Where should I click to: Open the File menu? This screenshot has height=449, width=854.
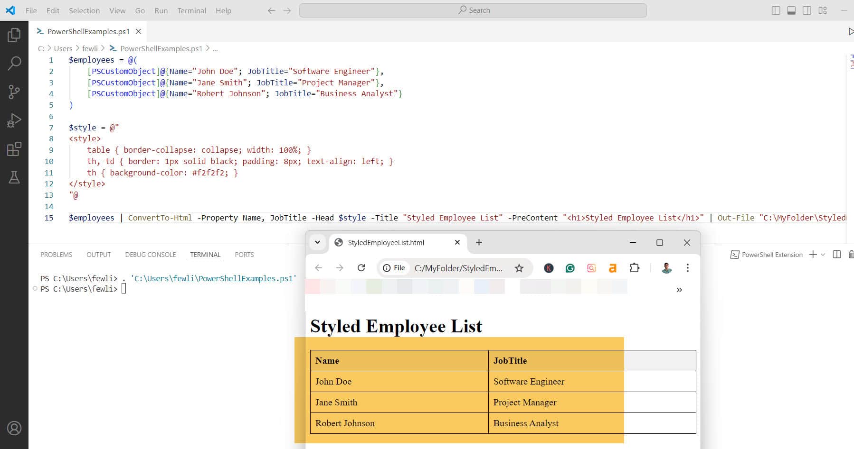point(31,10)
